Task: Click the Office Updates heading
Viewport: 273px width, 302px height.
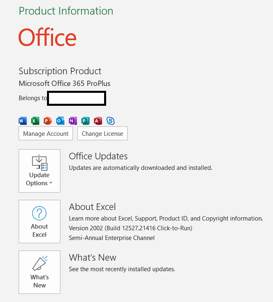Action: (x=98, y=156)
